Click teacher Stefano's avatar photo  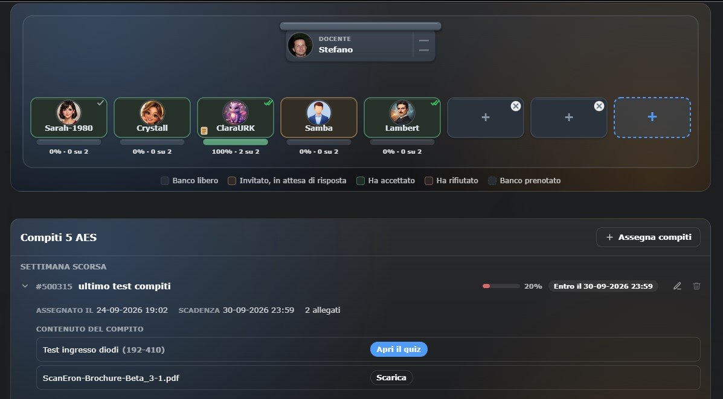click(300, 45)
